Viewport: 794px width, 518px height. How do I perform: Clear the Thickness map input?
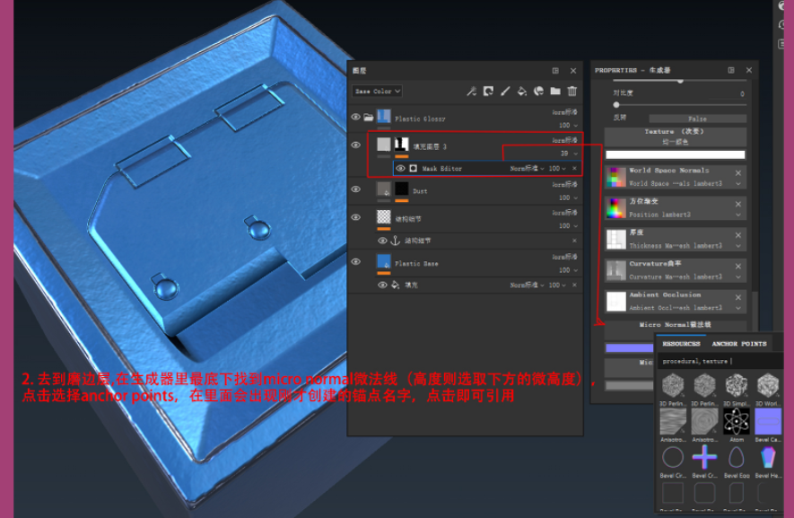pyautogui.click(x=738, y=235)
